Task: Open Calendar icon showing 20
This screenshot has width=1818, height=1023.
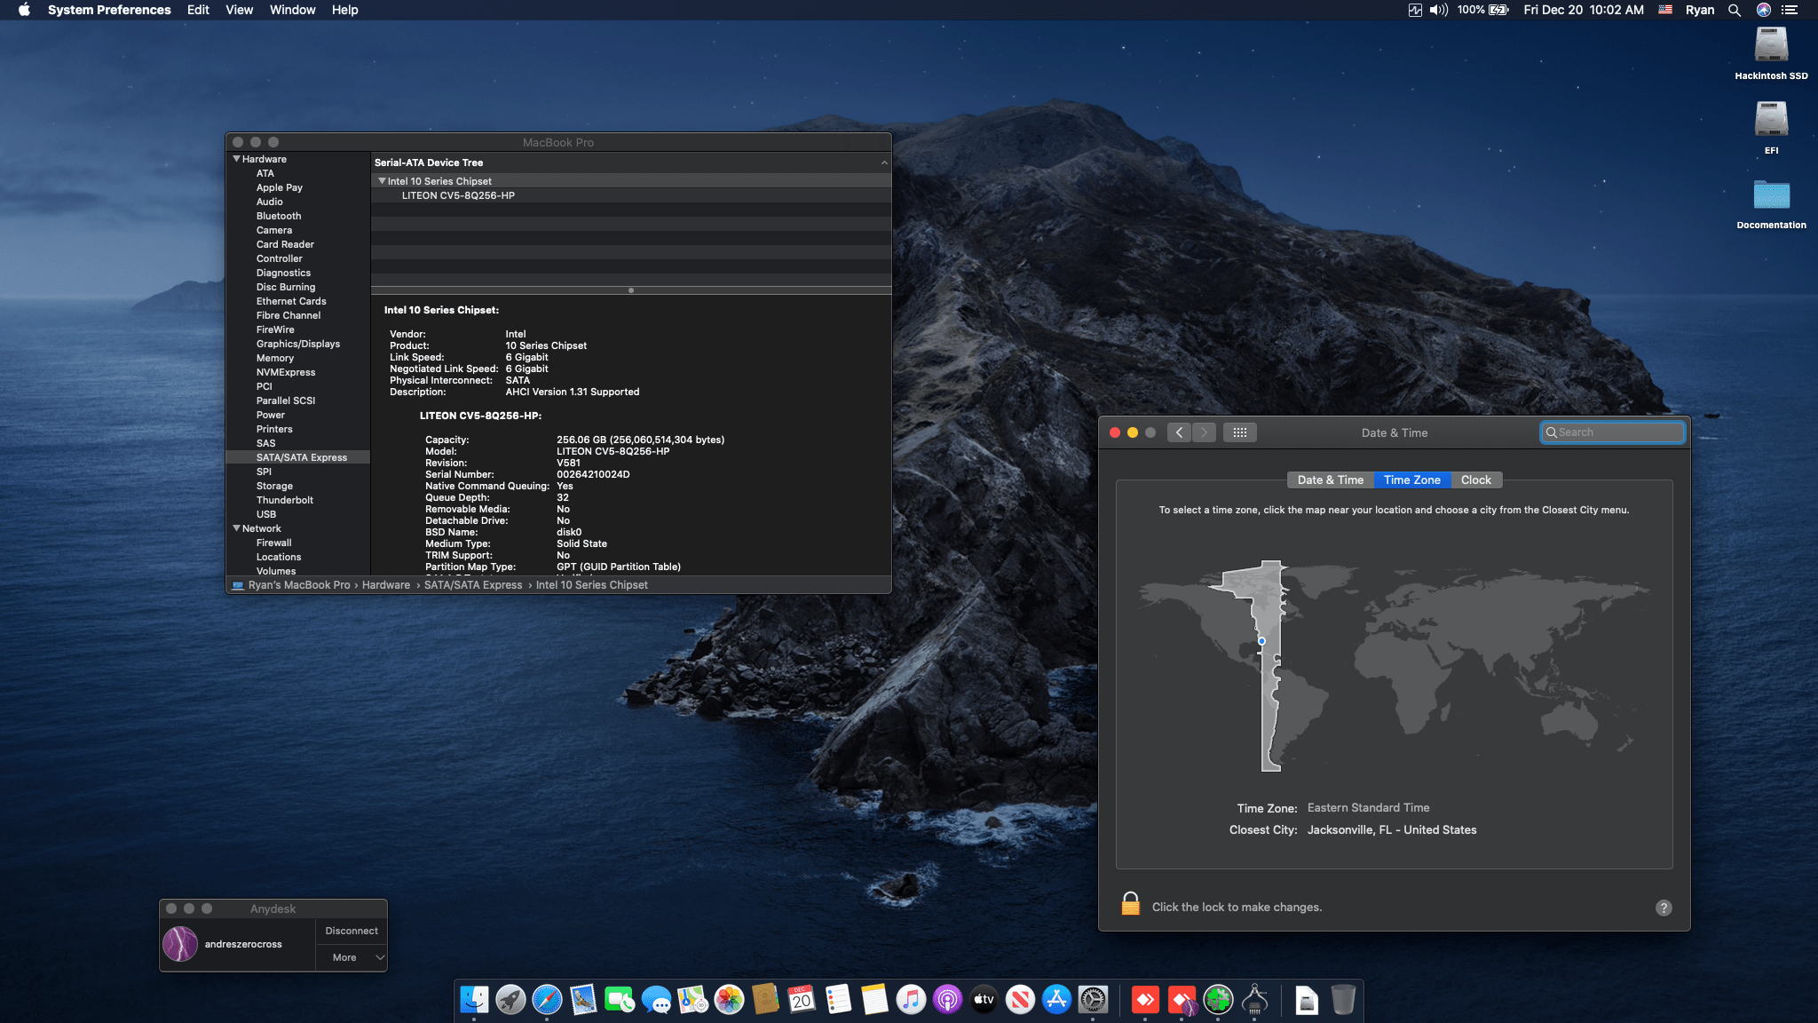Action: point(802,1000)
